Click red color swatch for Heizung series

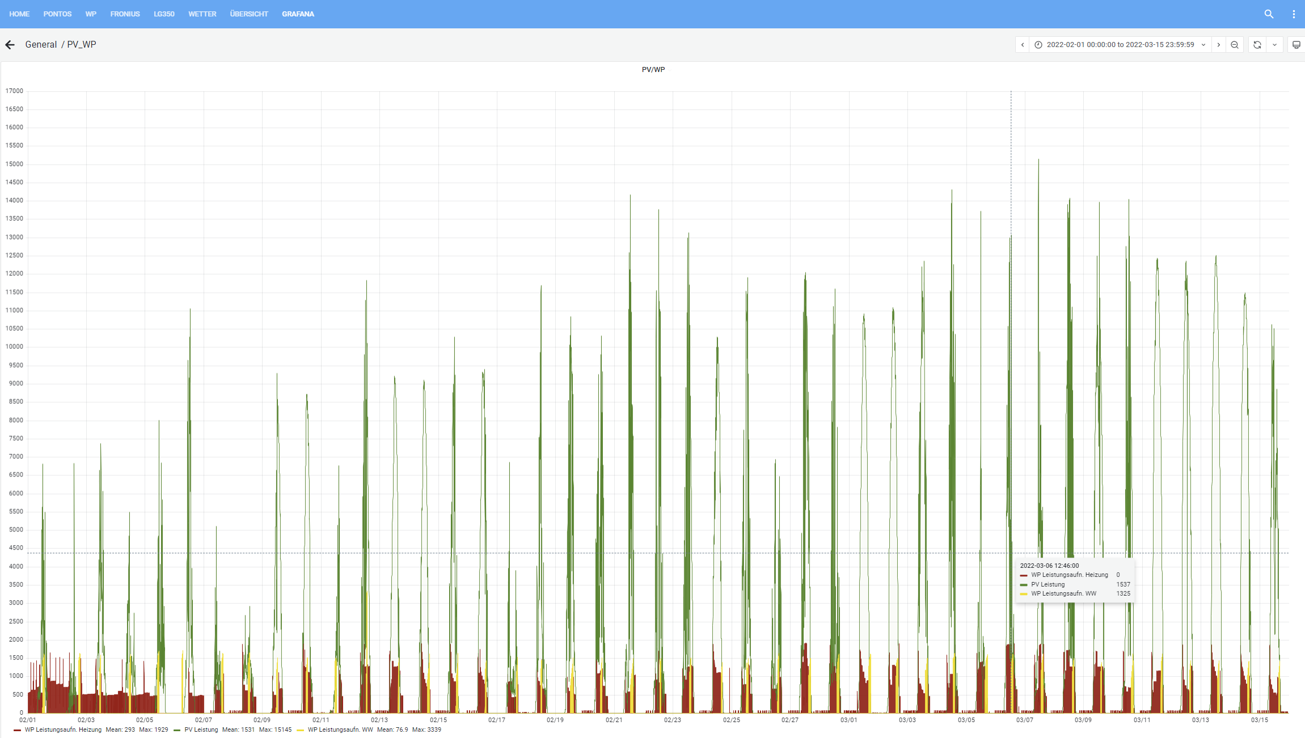tap(17, 731)
